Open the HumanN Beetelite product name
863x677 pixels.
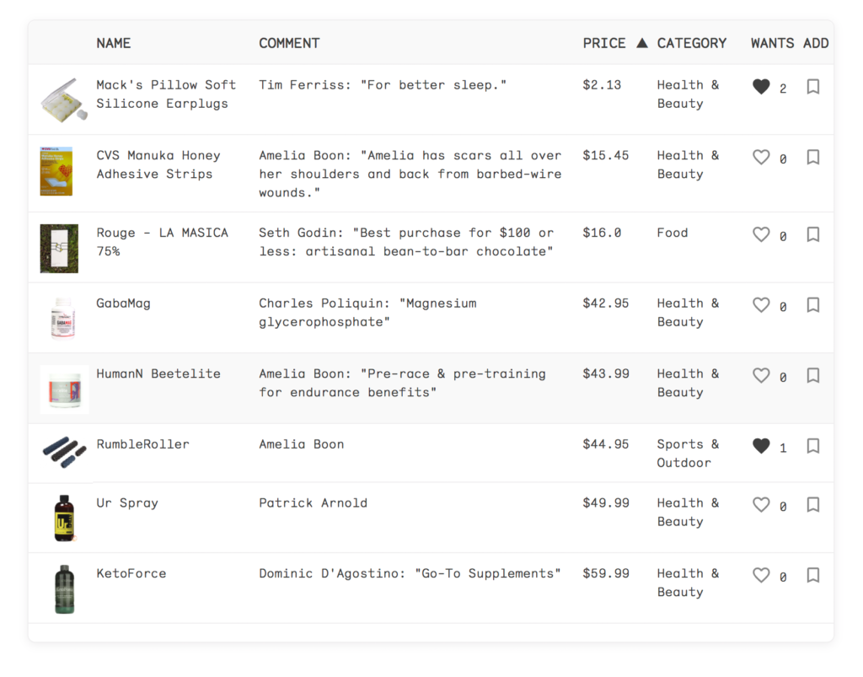158,373
